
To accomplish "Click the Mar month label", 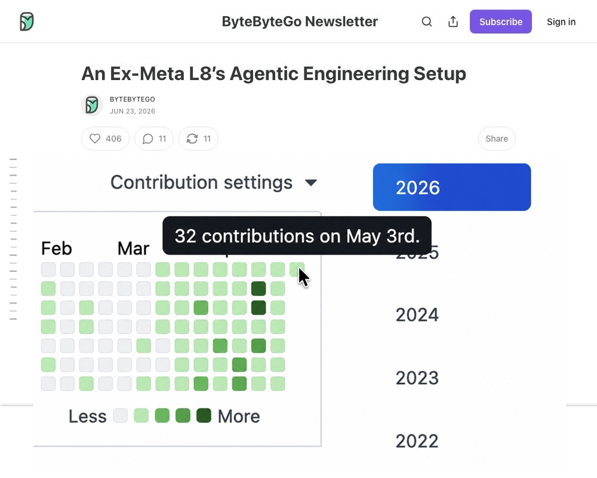I will [133, 249].
